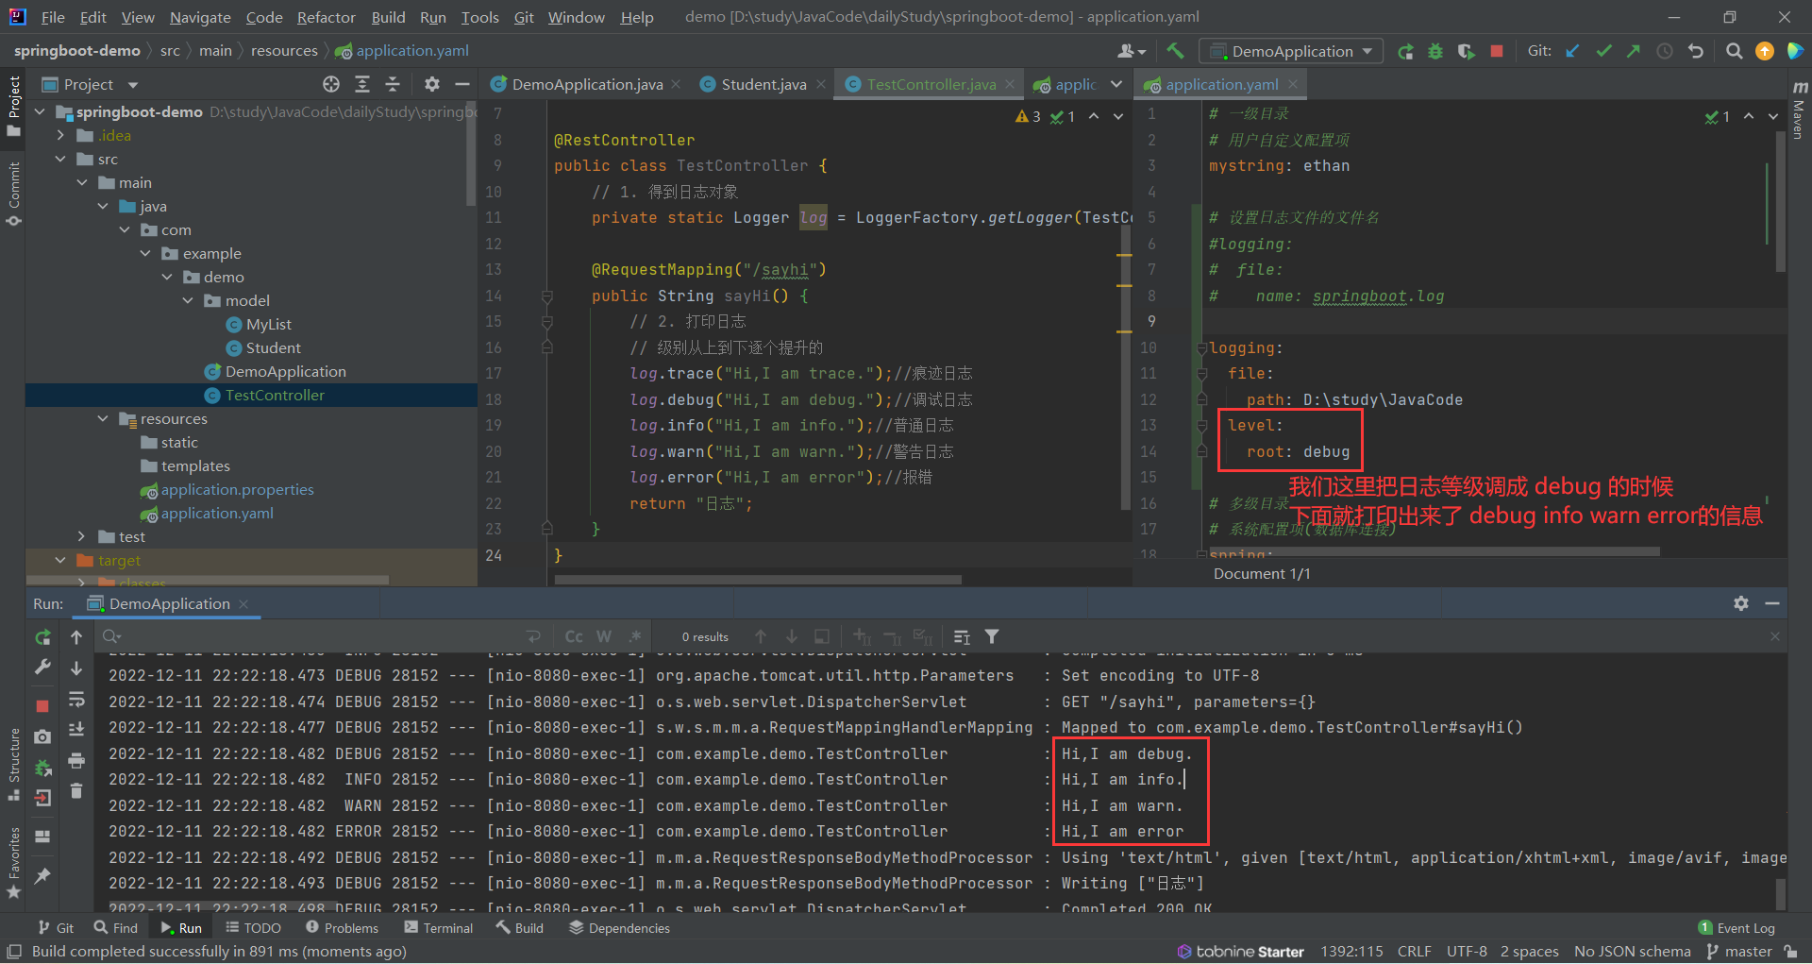This screenshot has width=1812, height=964.
Task: Toggle soft-wrap in Run console
Action: pos(76,699)
